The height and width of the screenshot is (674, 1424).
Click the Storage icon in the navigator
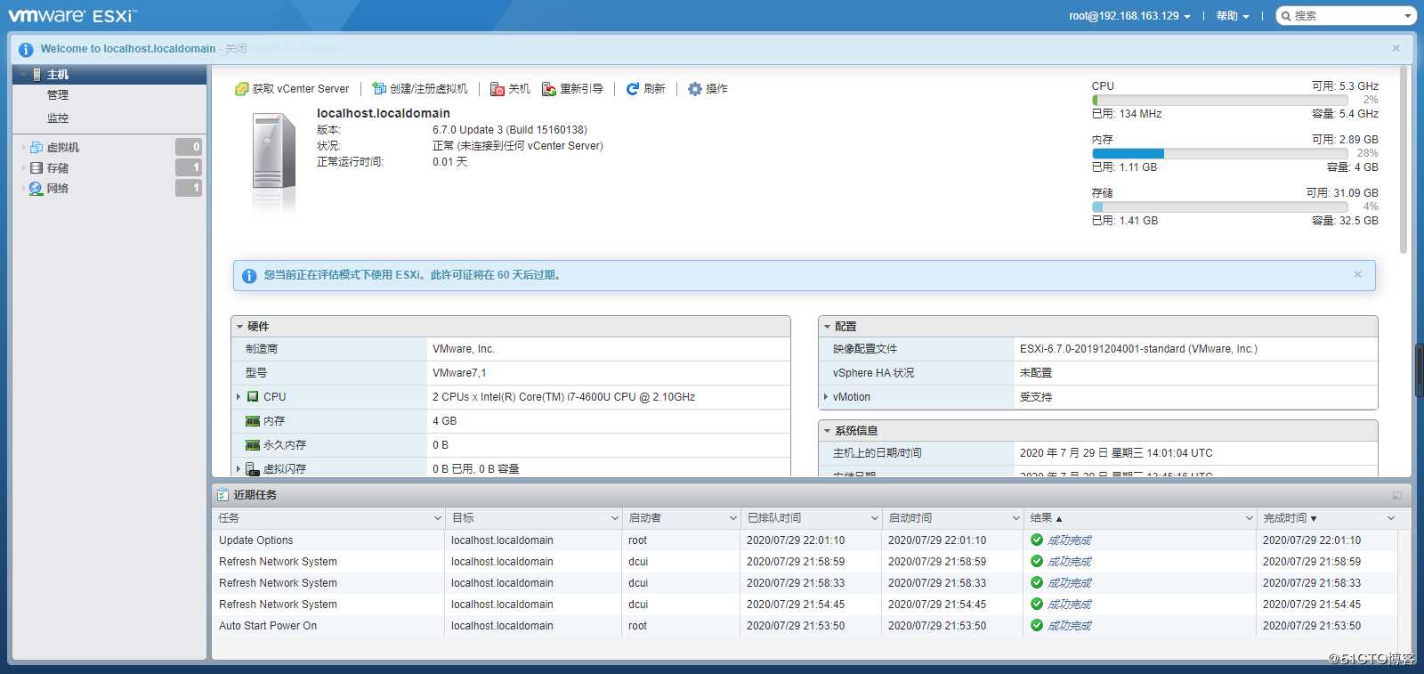pyautogui.click(x=36, y=168)
